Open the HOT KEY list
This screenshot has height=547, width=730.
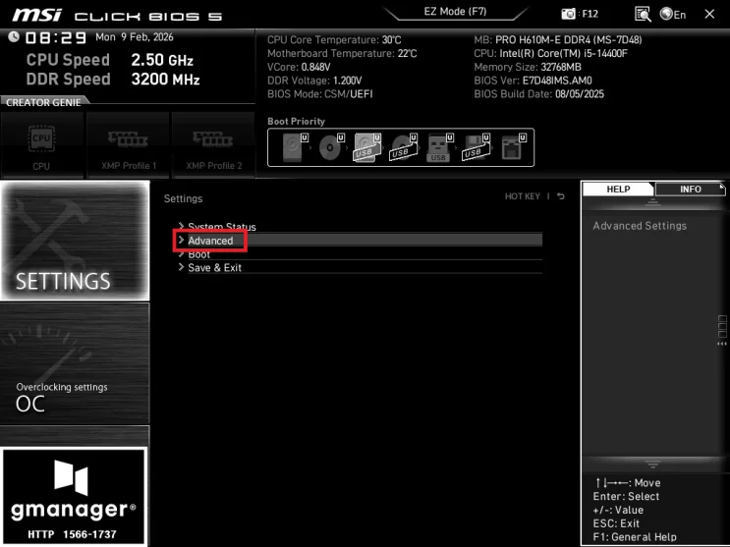(523, 196)
